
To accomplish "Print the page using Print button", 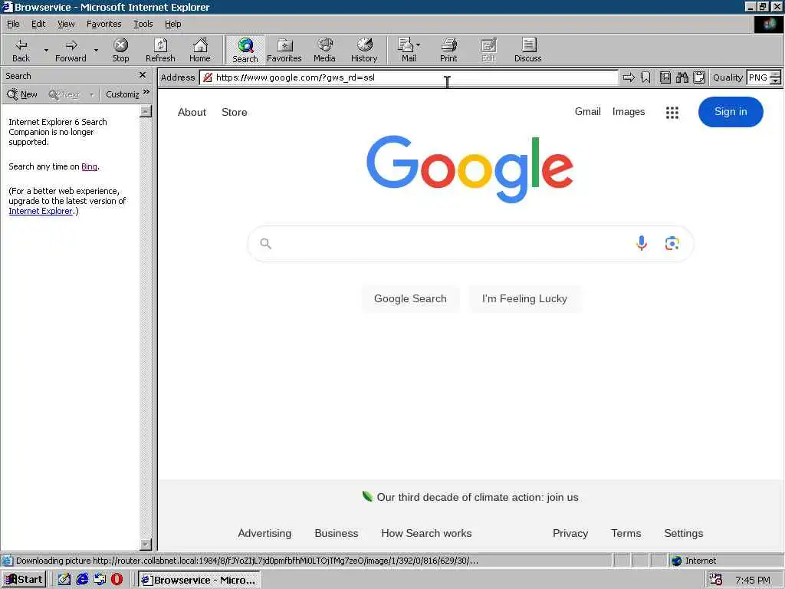I will click(x=448, y=50).
